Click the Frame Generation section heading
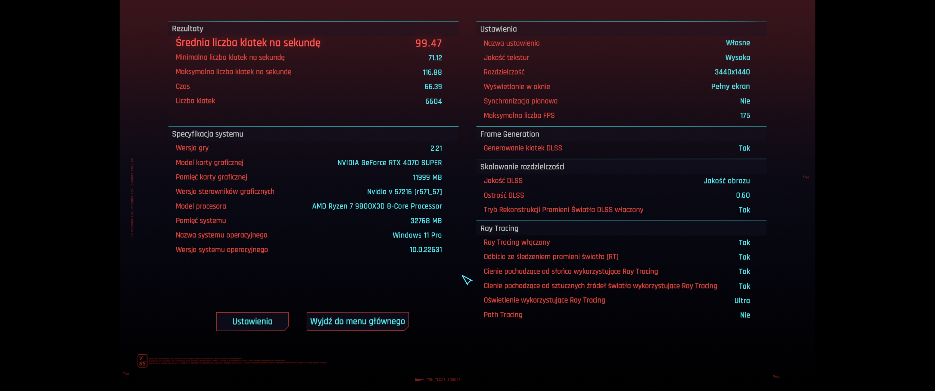Screen dimensions: 935x391 [x=509, y=134]
